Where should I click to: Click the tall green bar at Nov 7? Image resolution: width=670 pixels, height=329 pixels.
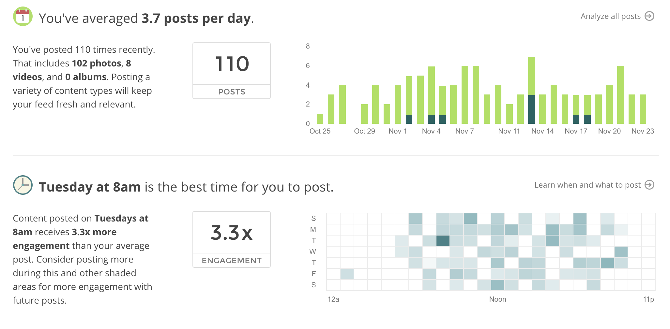pyautogui.click(x=465, y=94)
